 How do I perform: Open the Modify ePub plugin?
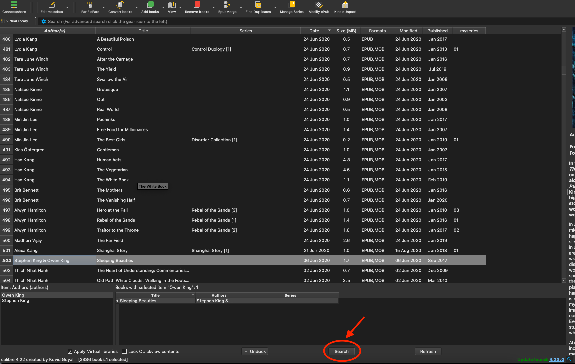319,7
